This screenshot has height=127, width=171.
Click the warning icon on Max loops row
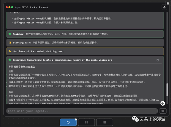(10, 51)
